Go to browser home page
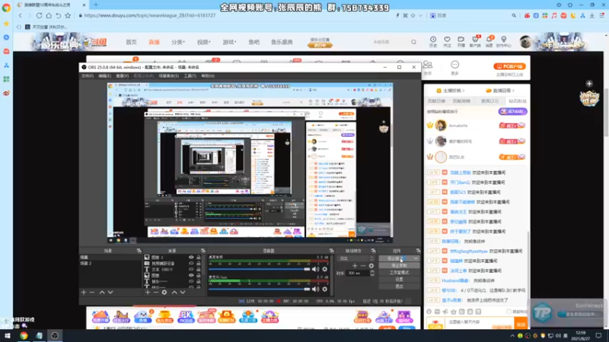609x342 pixels. 49,15
